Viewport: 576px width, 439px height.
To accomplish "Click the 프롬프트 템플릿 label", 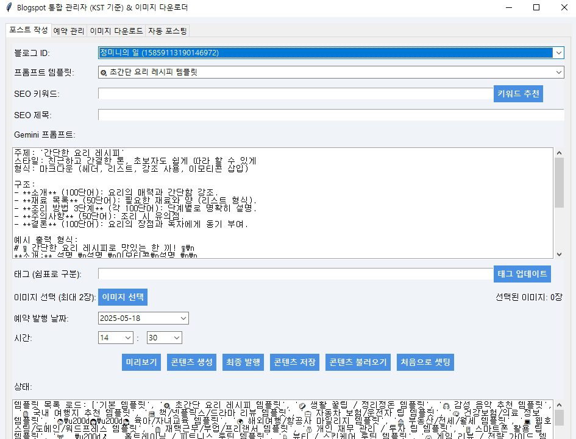I will (44, 72).
